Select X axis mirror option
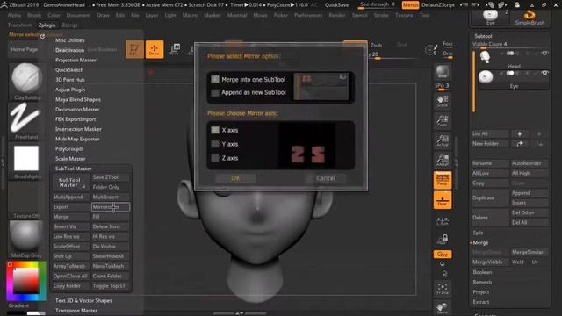This screenshot has width=562, height=316. 215,130
